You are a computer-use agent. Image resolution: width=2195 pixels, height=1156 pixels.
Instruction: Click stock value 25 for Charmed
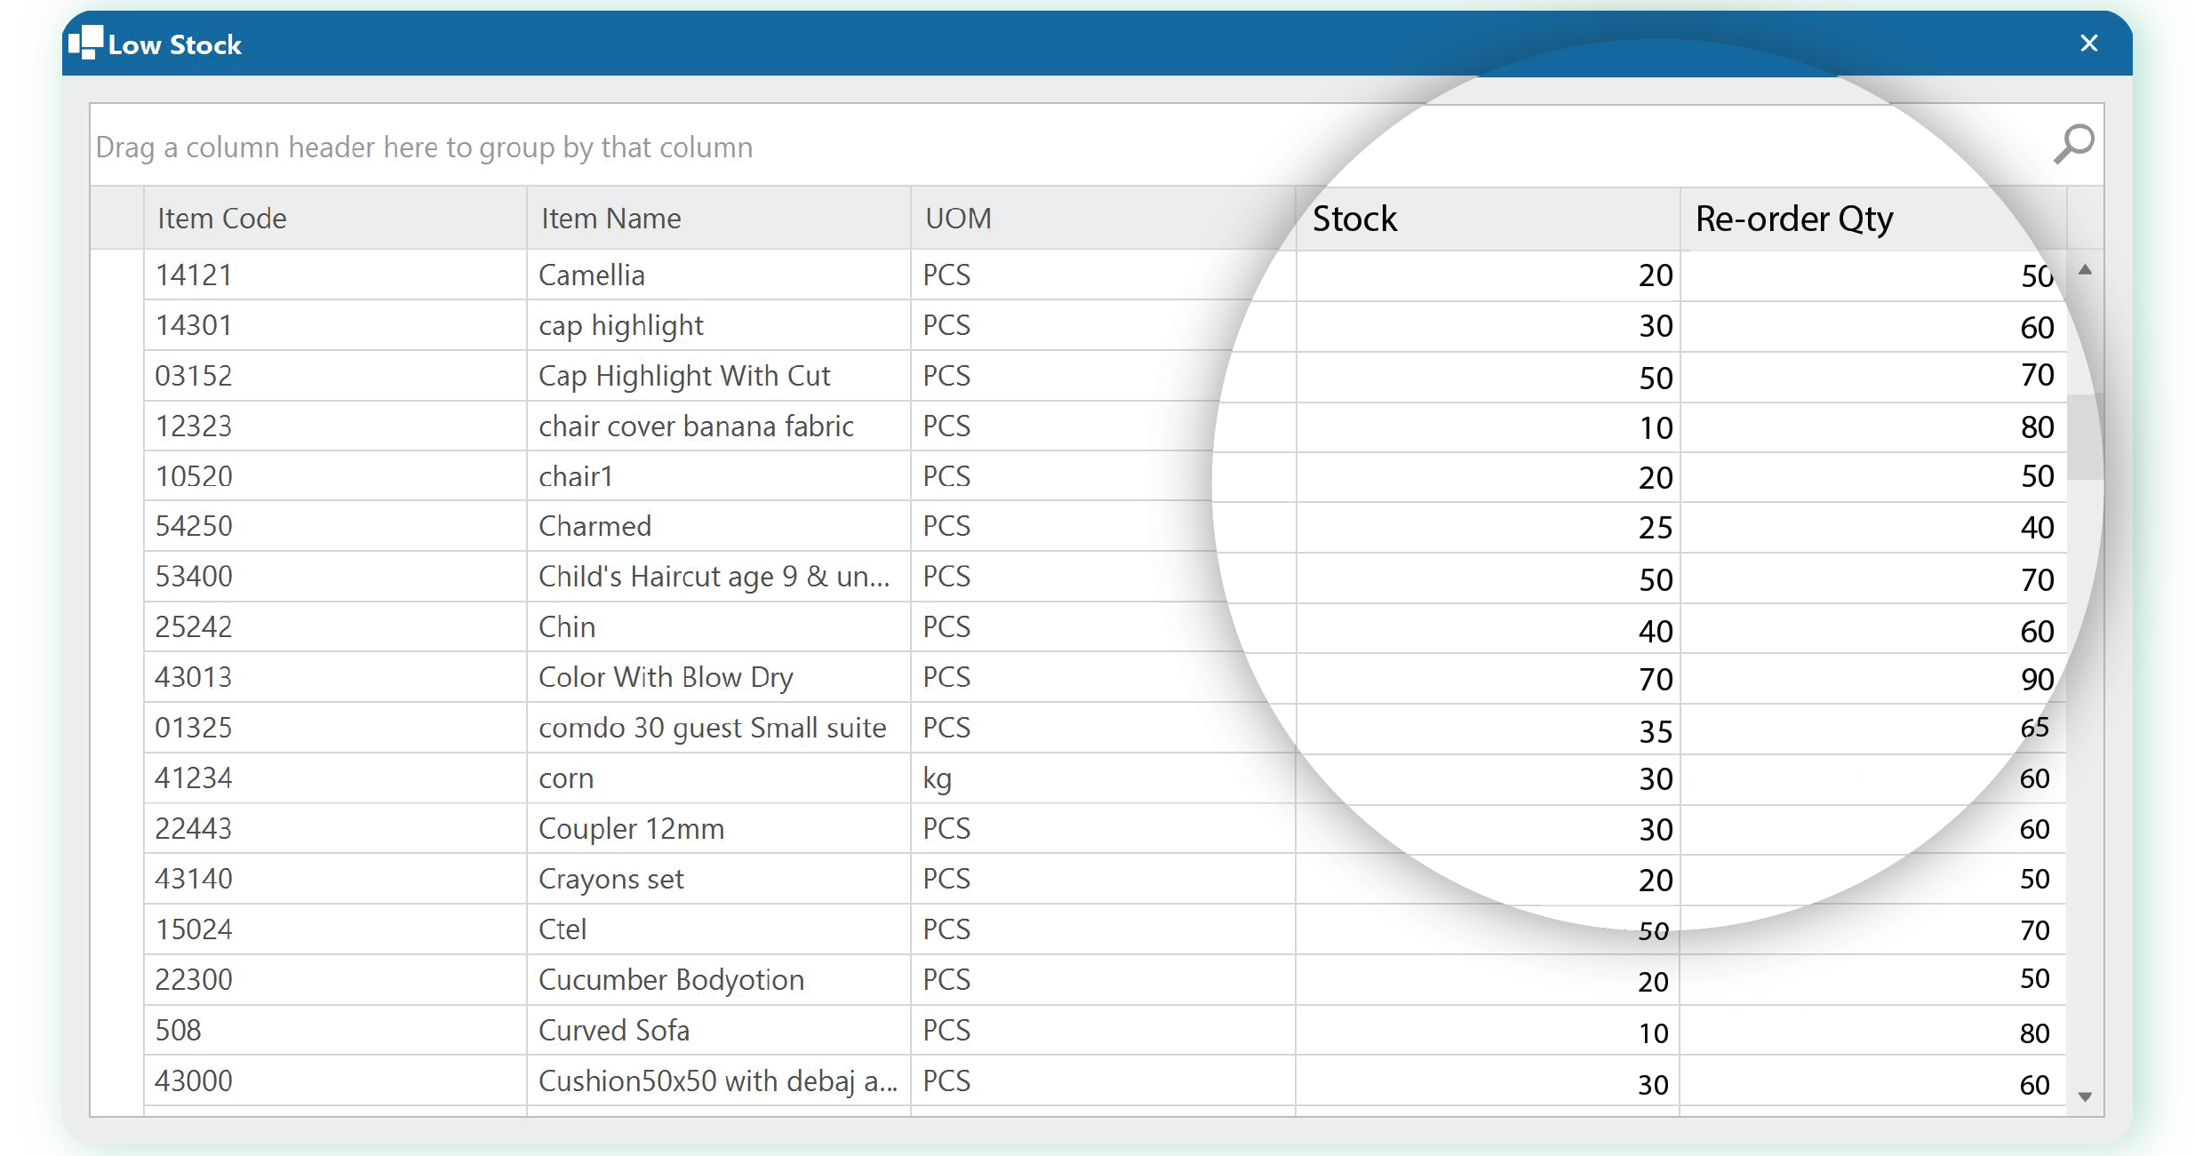click(x=1655, y=528)
